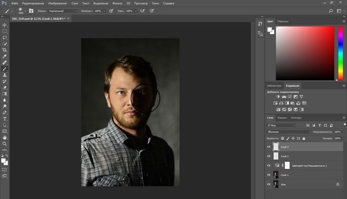
Task: Switch to the Образцы tab
Action: [283, 21]
